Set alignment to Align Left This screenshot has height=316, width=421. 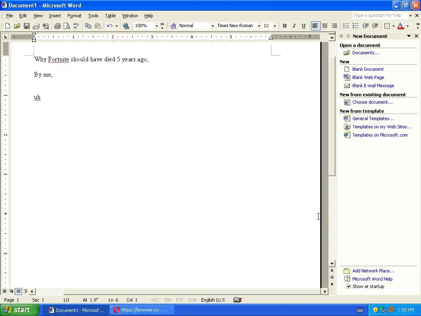pyautogui.click(x=315, y=26)
